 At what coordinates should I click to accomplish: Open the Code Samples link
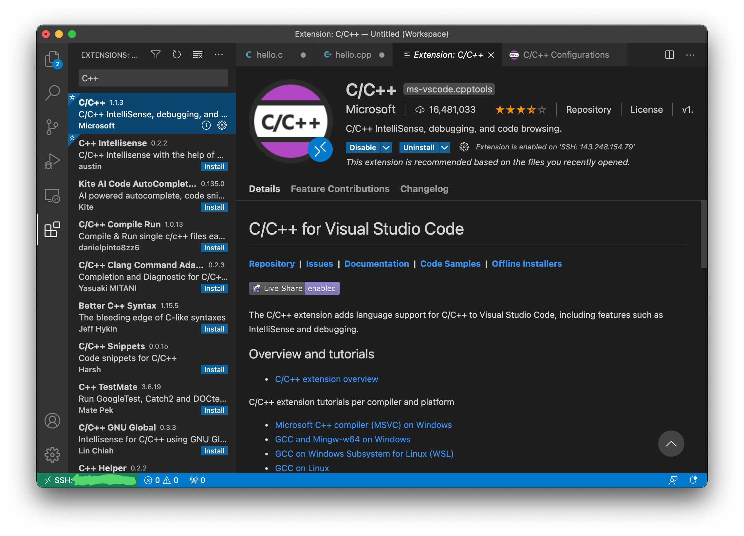click(450, 264)
